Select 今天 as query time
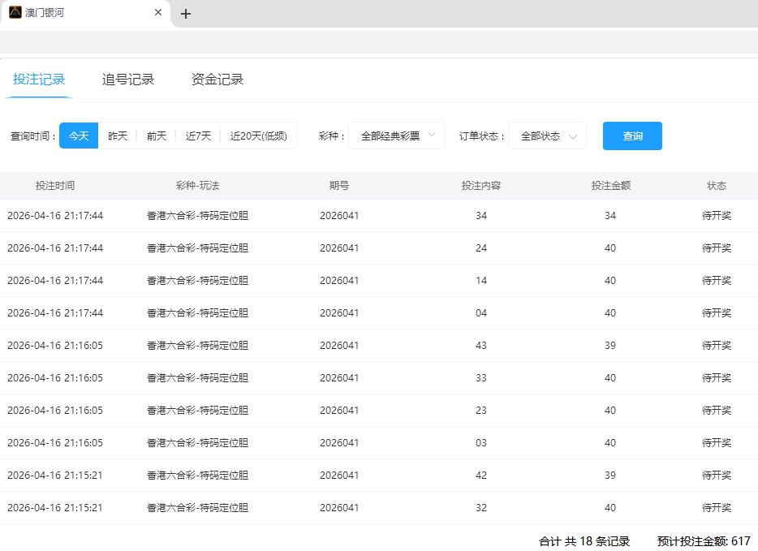758x551 pixels. tap(79, 136)
